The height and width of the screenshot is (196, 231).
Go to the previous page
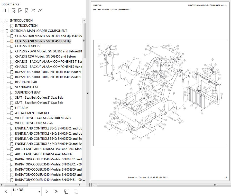tap(6, 192)
